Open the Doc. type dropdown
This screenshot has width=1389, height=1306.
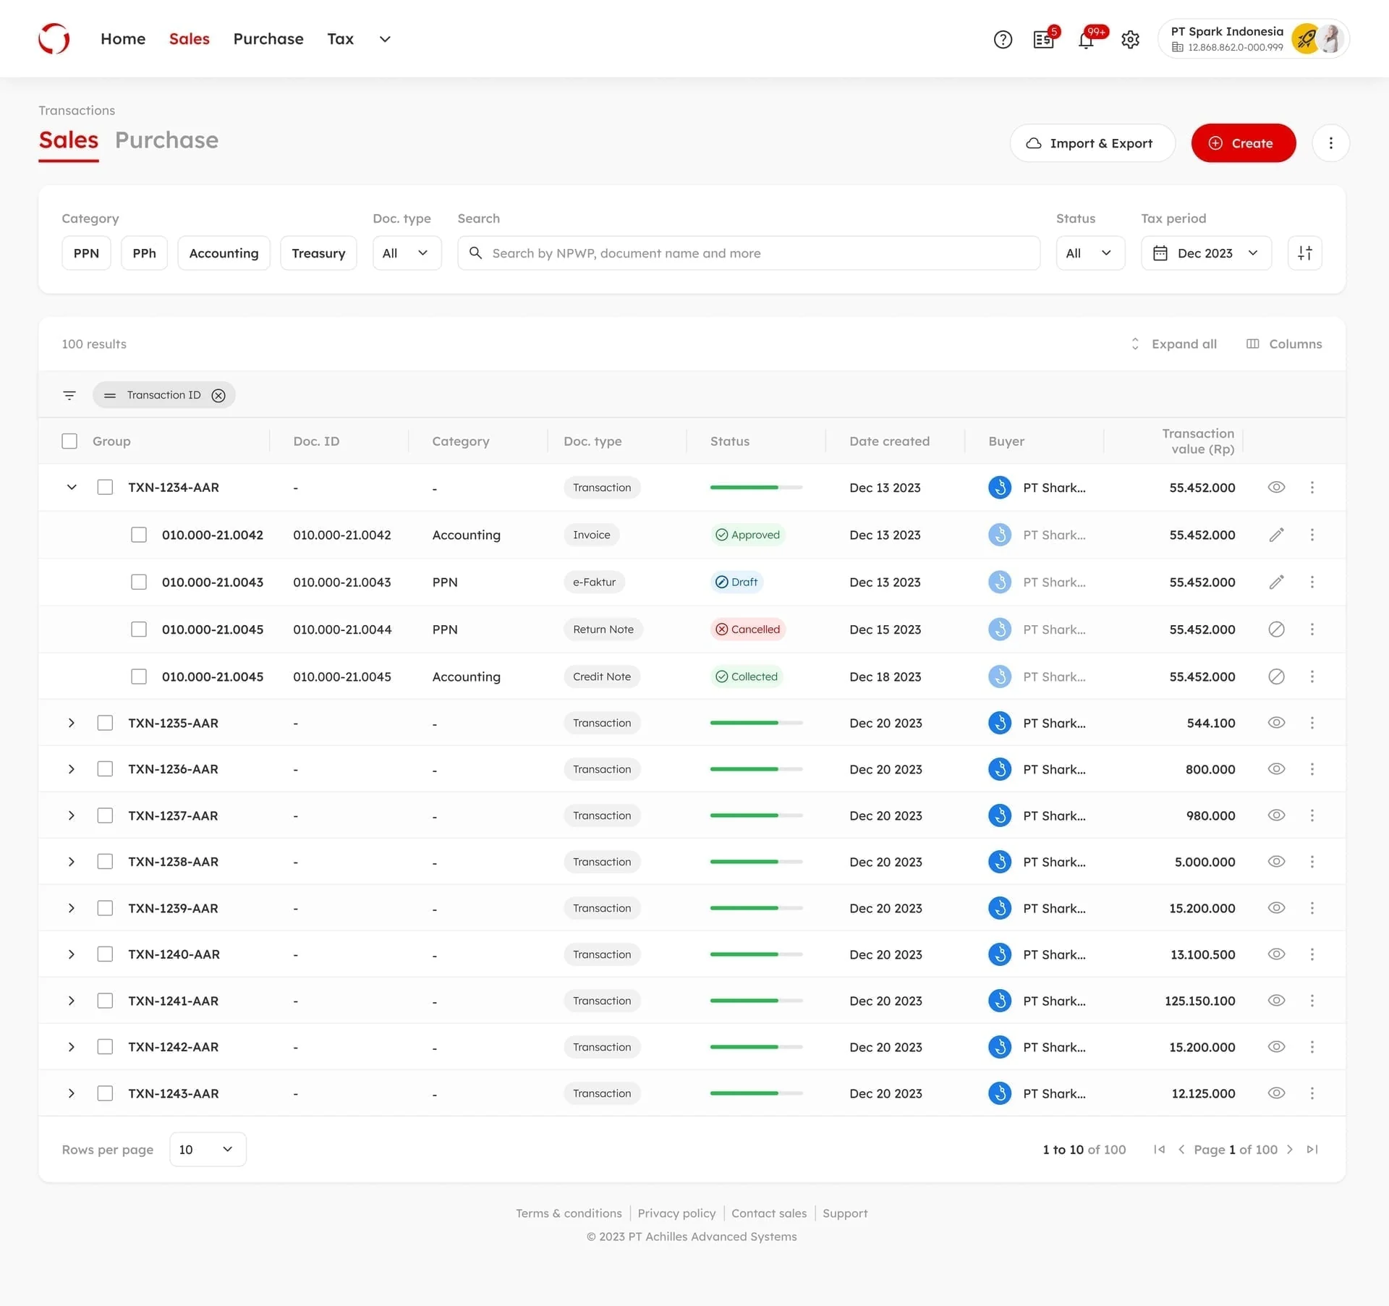(x=407, y=253)
